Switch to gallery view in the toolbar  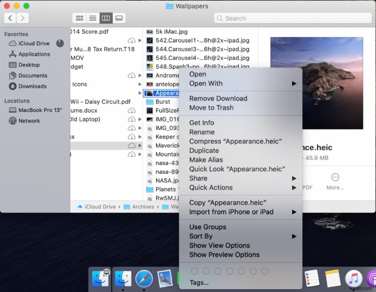tap(119, 18)
